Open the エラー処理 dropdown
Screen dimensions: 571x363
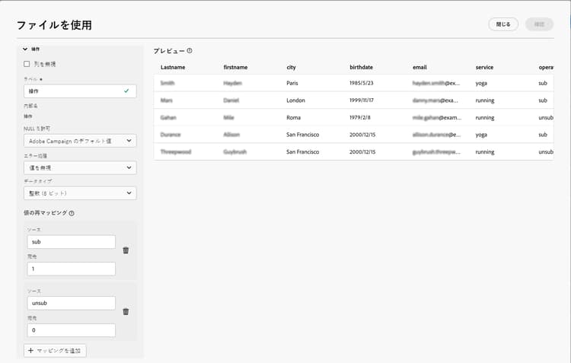point(80,167)
